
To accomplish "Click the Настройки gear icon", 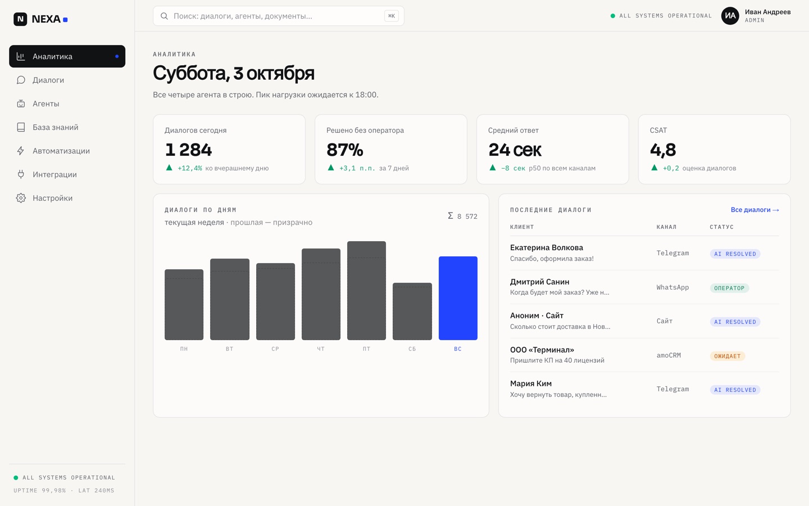I will click(x=21, y=198).
